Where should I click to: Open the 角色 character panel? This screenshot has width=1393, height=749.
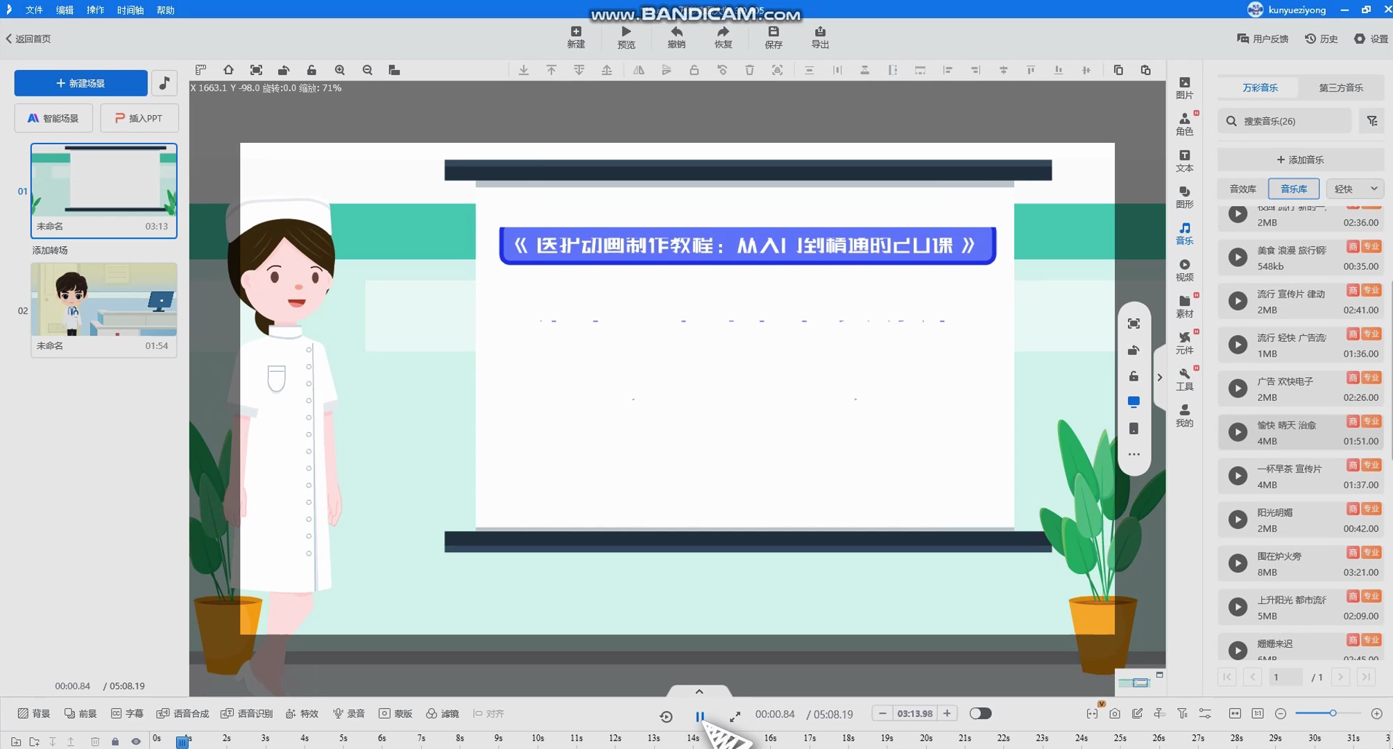1185,124
